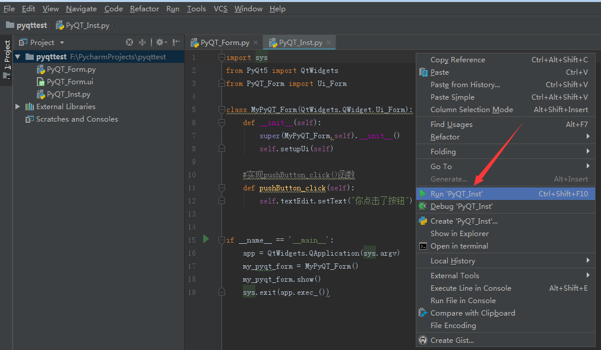This screenshot has height=350, width=601.
Task: Open the Run menu in menu bar
Action: tap(172, 8)
